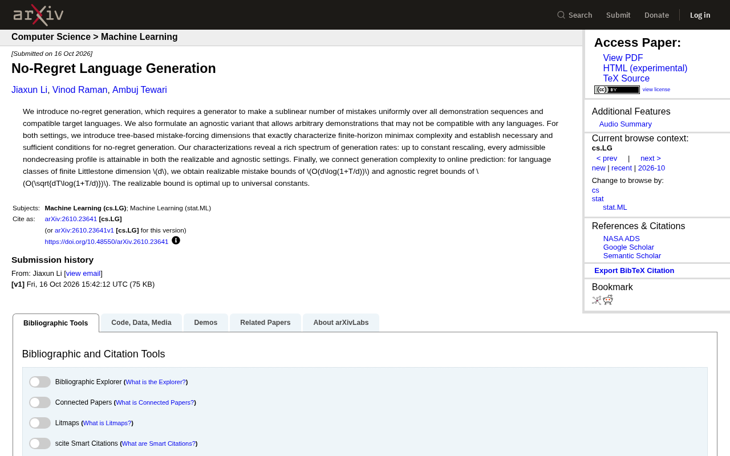
Task: Open the arXiv:2610.23641v1 version link
Action: point(84,230)
